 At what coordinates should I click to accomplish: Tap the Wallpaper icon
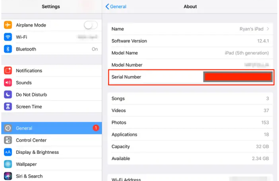tap(8, 164)
